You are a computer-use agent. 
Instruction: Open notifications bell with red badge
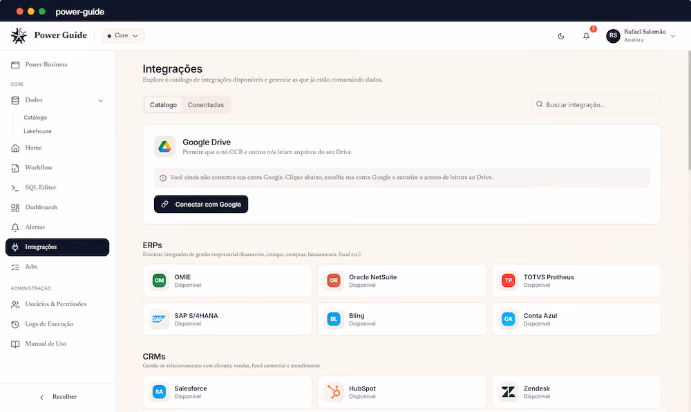pos(586,36)
